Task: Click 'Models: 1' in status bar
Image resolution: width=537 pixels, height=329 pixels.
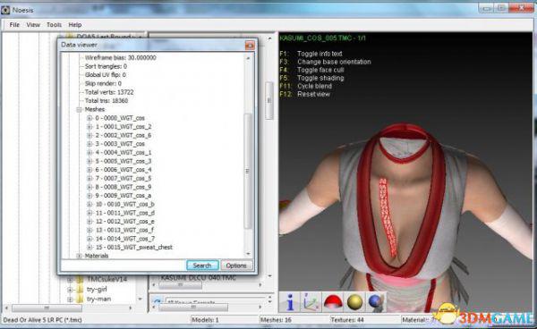Action: 205,320
